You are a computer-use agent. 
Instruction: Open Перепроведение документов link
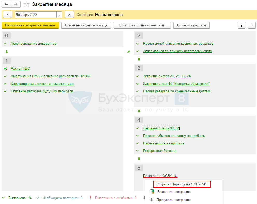point(33,44)
